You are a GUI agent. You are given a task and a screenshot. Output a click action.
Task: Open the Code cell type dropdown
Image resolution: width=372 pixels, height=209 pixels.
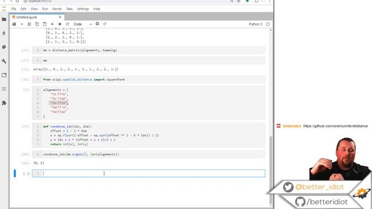(x=83, y=24)
